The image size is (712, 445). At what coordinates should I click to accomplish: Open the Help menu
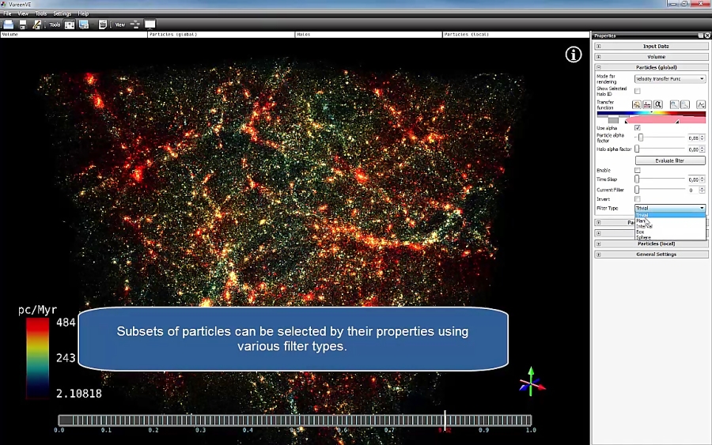coord(83,13)
